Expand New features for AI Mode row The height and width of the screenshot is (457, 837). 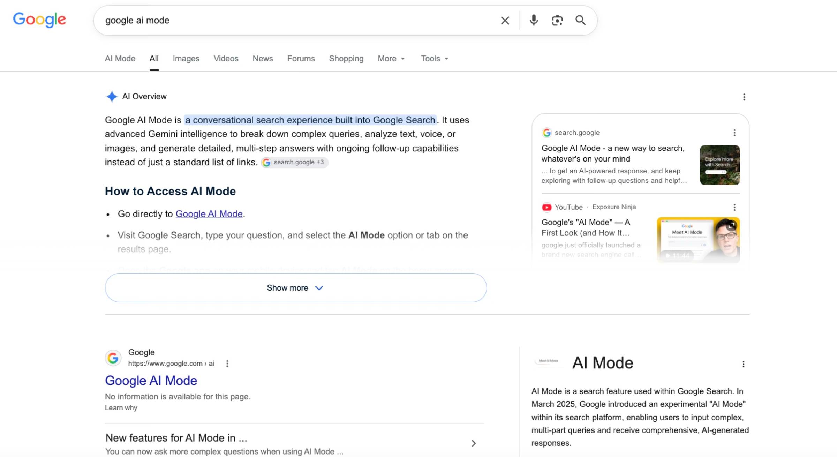(x=294, y=443)
